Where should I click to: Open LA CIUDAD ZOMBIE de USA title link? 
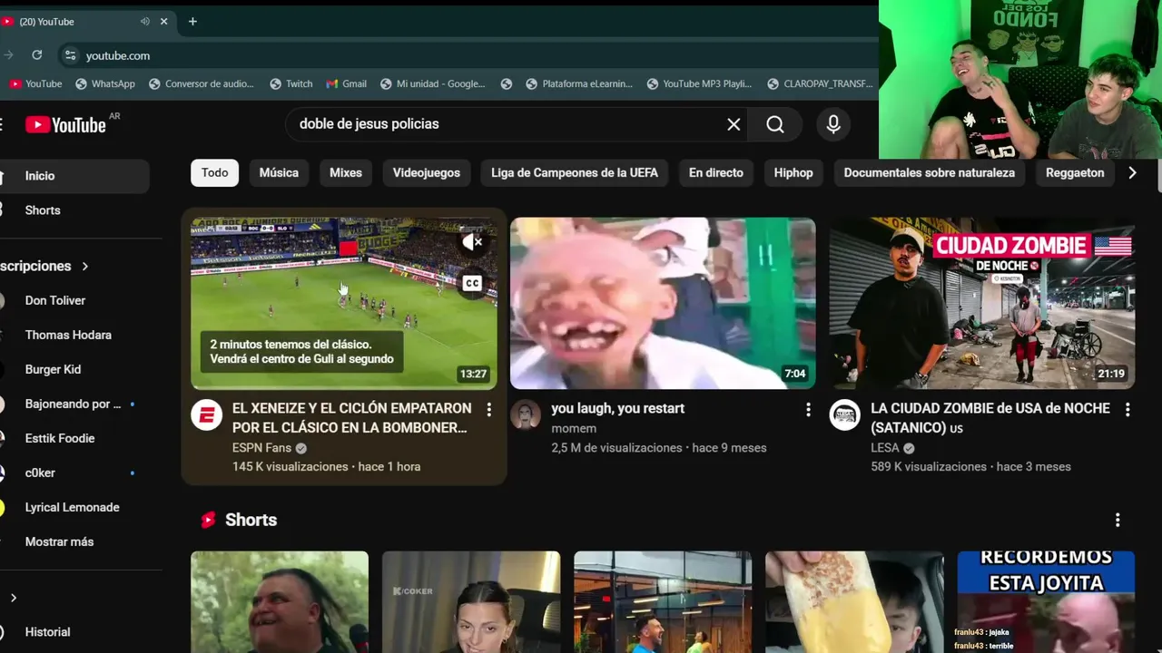990,418
